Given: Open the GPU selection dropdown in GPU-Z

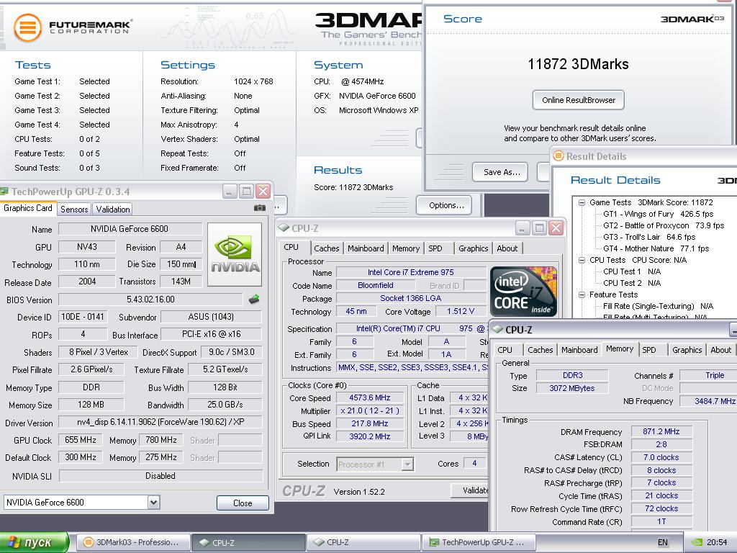Looking at the screenshot, I should (154, 502).
